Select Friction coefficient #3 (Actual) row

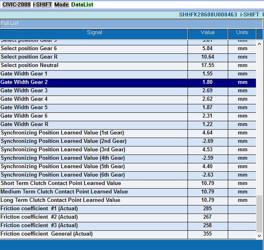tap(128, 226)
